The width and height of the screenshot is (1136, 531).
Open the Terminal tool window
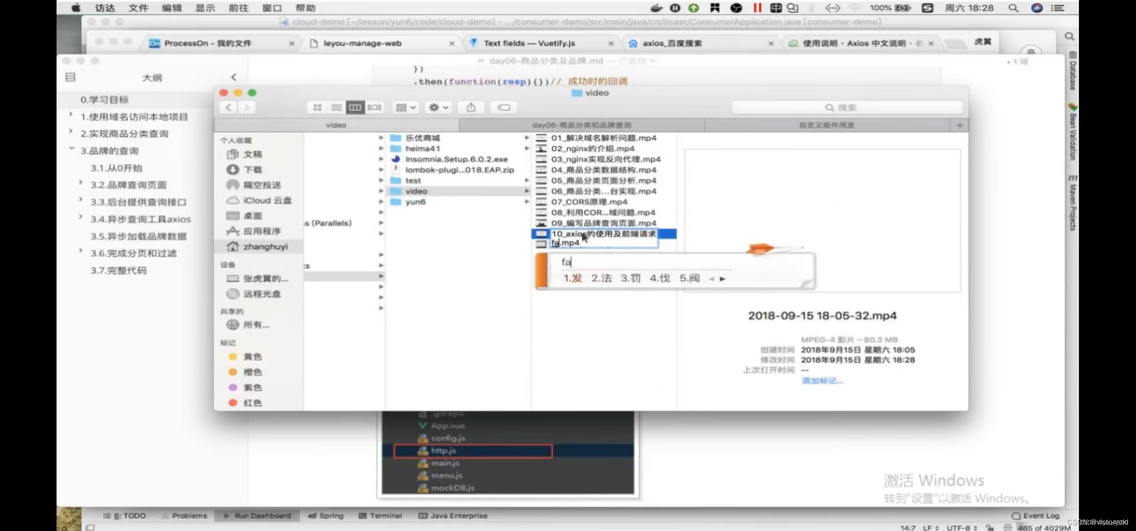click(381, 515)
